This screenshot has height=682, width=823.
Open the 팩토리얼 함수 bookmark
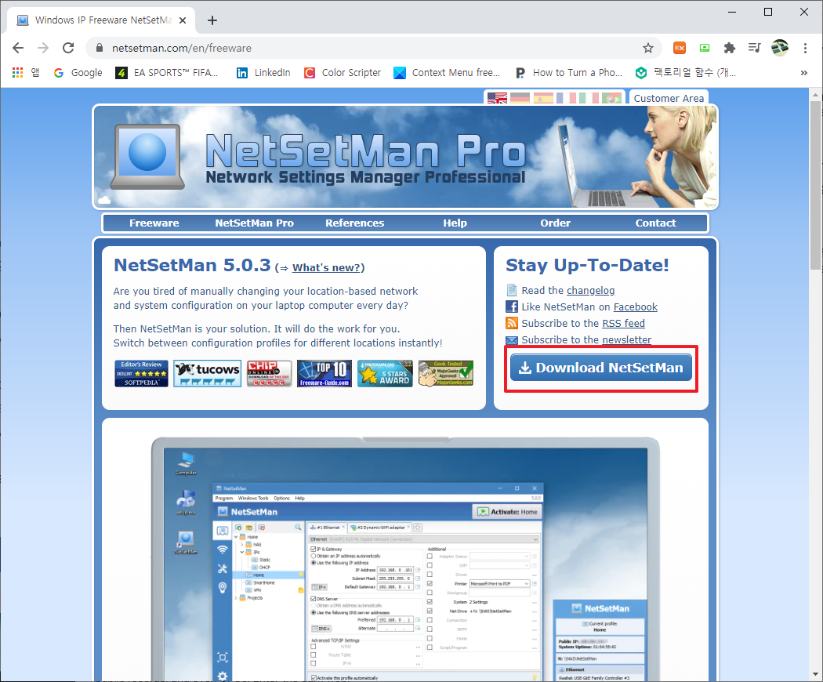(686, 72)
